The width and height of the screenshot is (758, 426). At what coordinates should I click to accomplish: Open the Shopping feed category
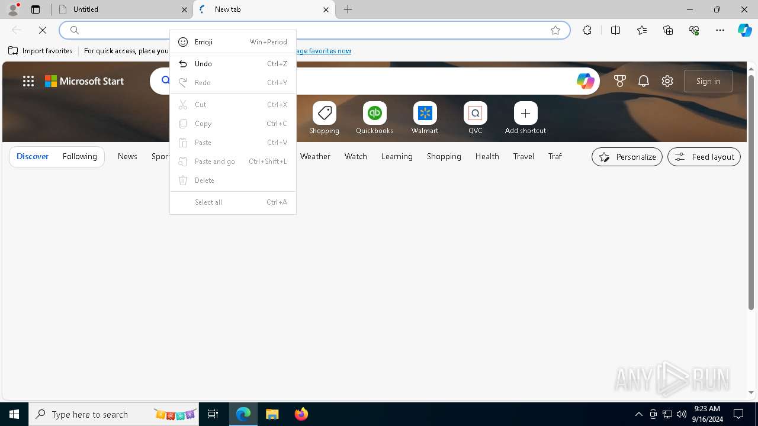444,156
